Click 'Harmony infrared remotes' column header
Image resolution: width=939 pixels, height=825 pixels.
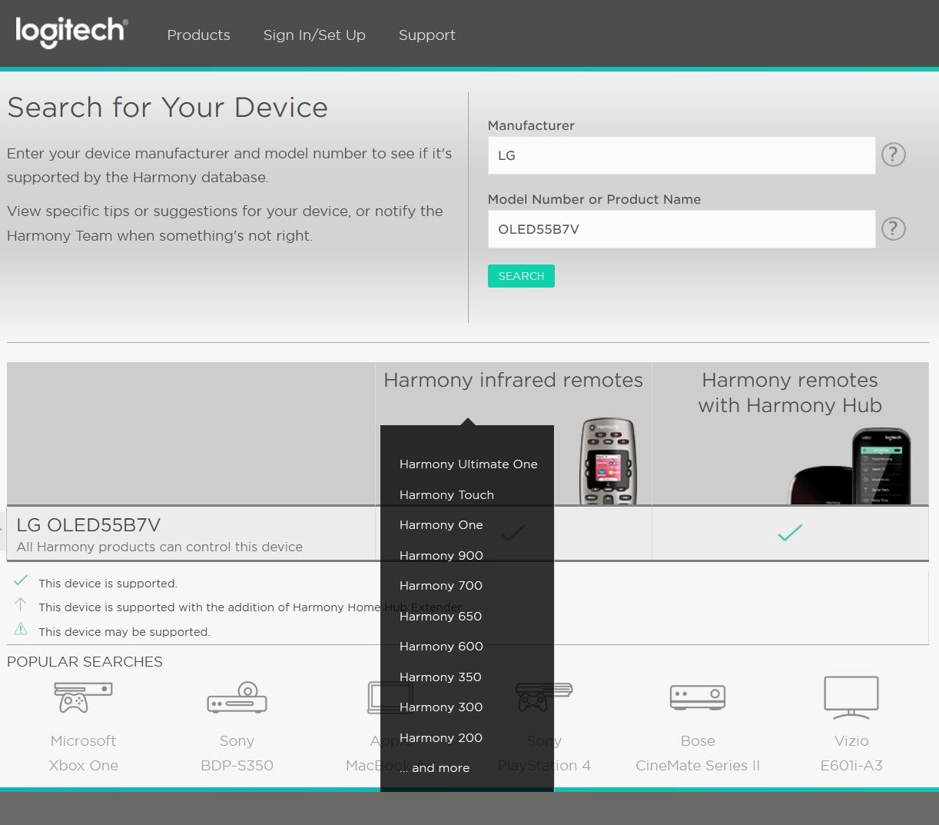(x=513, y=380)
